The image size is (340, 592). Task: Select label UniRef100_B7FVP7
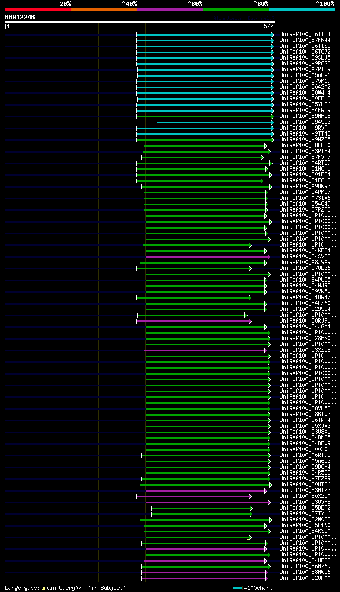click(x=305, y=157)
